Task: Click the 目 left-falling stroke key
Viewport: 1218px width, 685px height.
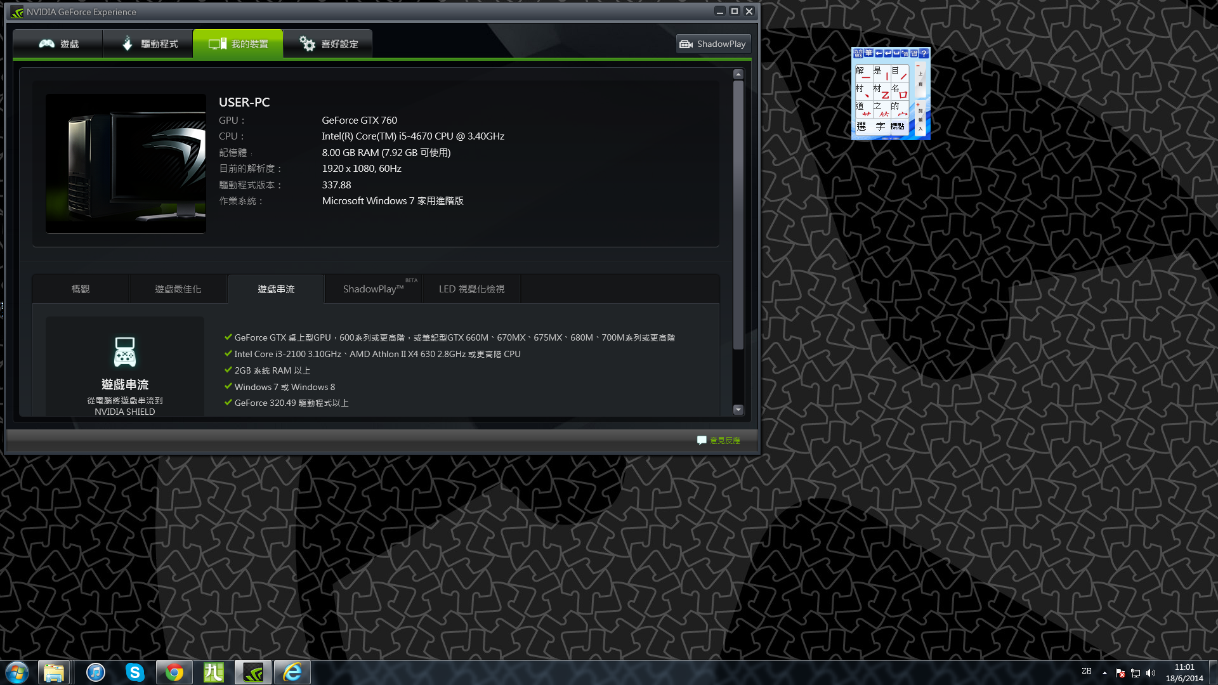Action: click(900, 74)
